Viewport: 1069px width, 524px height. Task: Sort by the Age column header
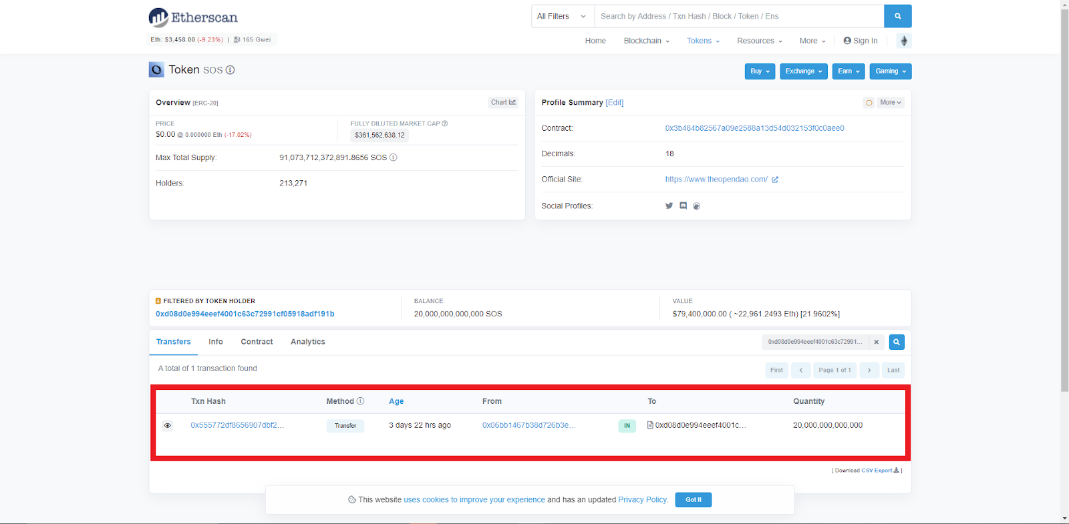click(396, 401)
